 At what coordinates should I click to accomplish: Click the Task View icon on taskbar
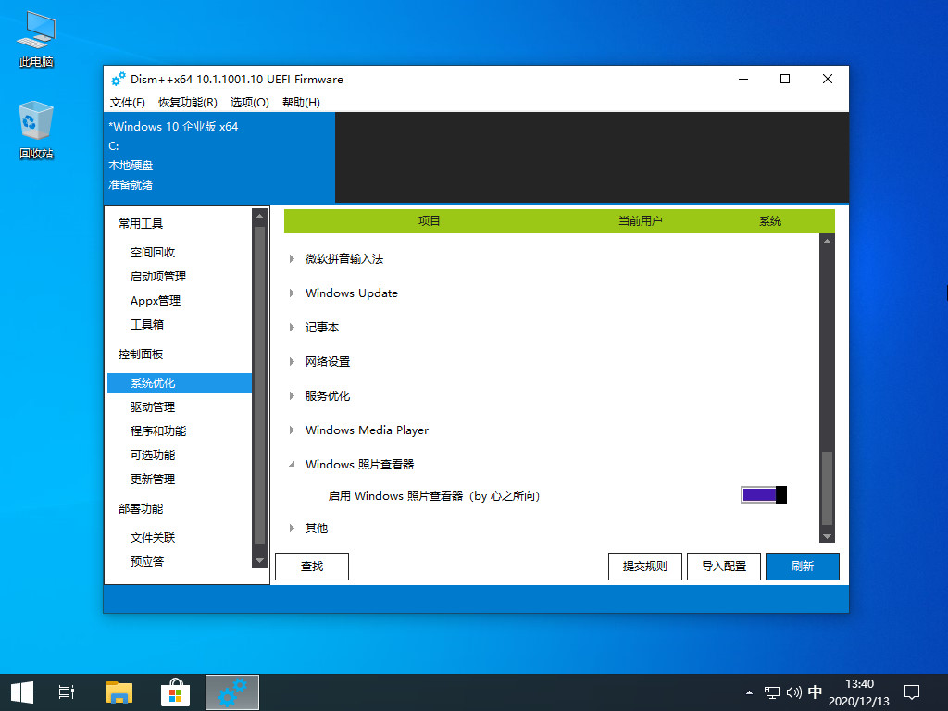click(x=65, y=692)
